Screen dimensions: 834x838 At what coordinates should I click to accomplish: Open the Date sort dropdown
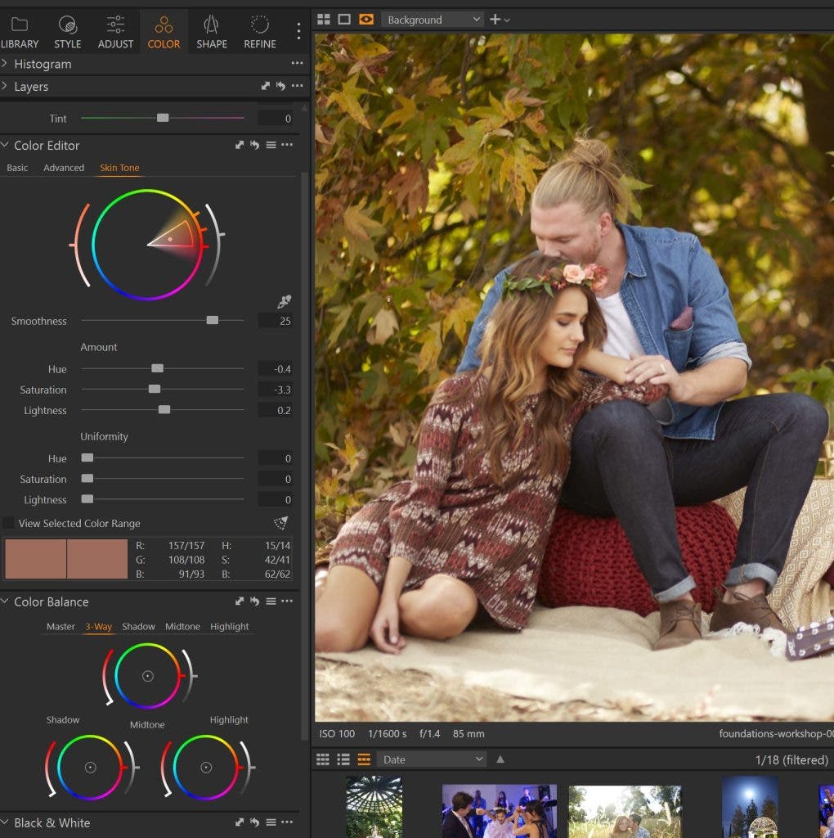point(432,759)
